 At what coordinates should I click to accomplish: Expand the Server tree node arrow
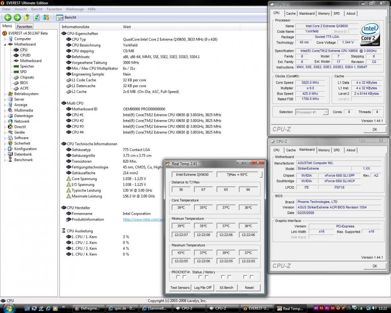5,99
